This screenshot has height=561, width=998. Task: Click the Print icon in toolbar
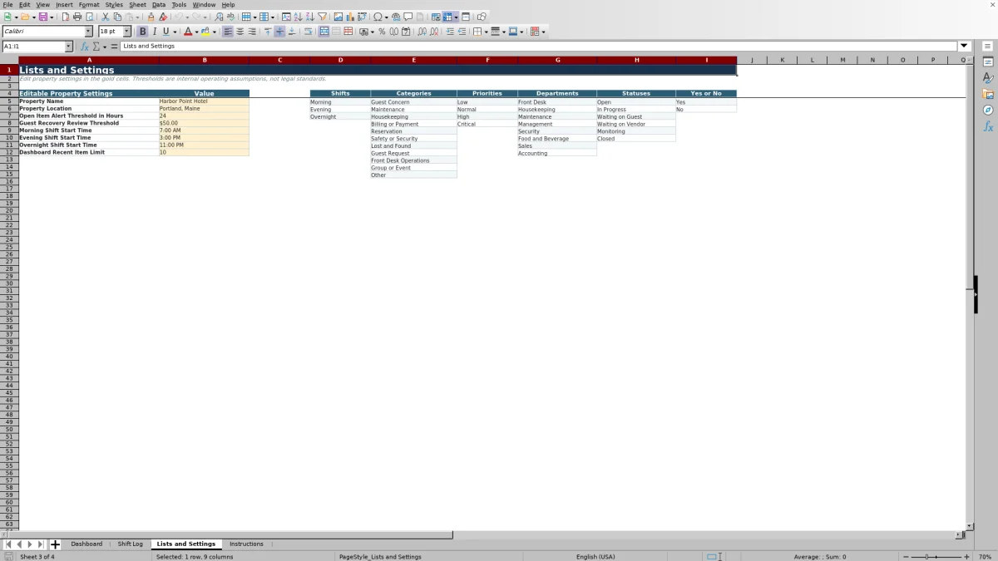point(77,17)
